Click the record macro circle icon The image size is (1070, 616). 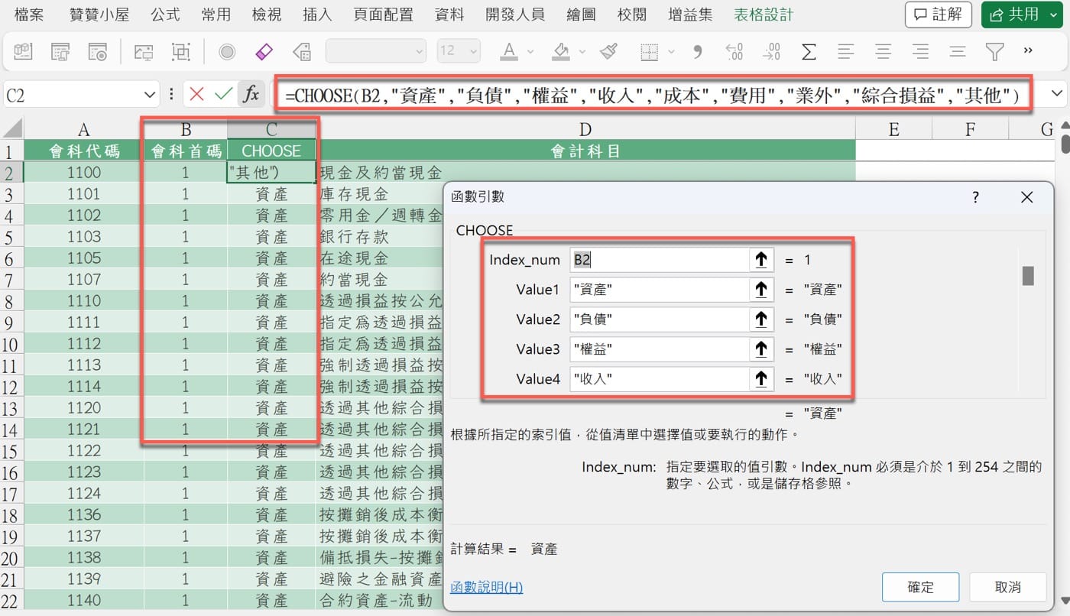point(227,51)
